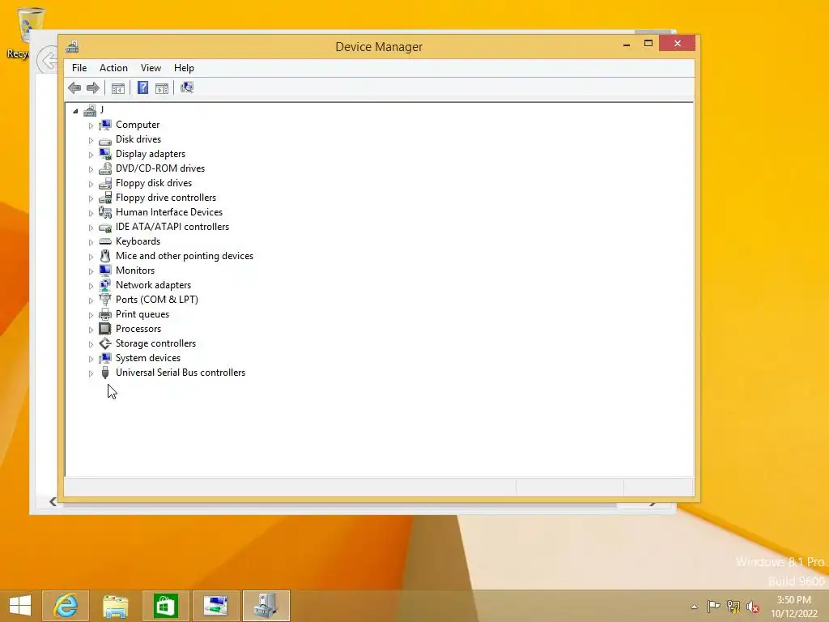Launch Internet Explorer from taskbar
This screenshot has height=622, width=829.
coord(66,606)
